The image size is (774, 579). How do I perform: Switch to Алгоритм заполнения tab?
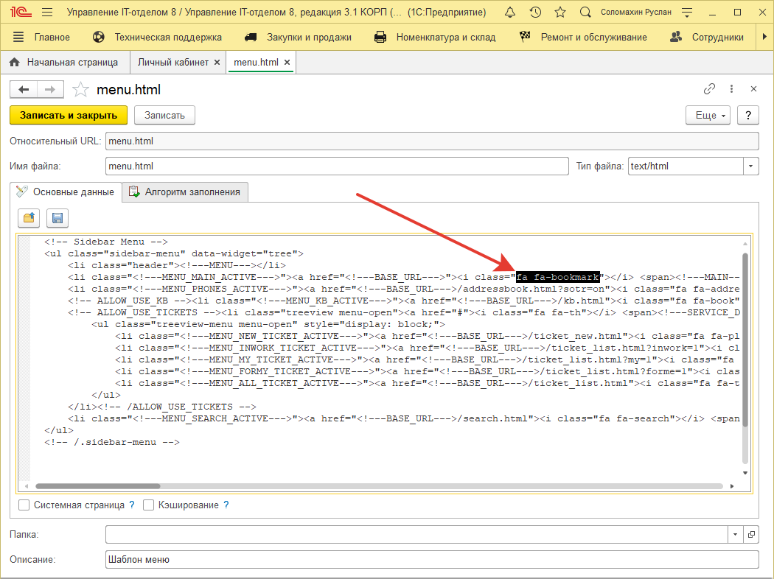pos(185,192)
